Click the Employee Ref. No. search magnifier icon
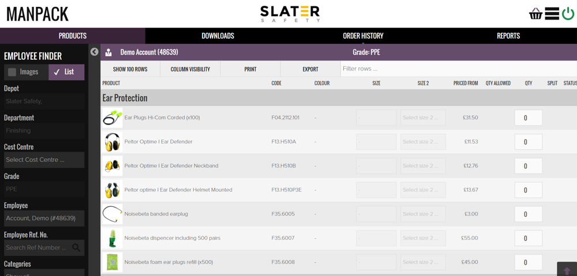The image size is (577, 276). [x=76, y=248]
